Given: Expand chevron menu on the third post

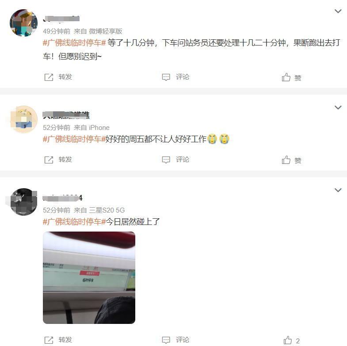Looking at the screenshot, I should coord(338,190).
